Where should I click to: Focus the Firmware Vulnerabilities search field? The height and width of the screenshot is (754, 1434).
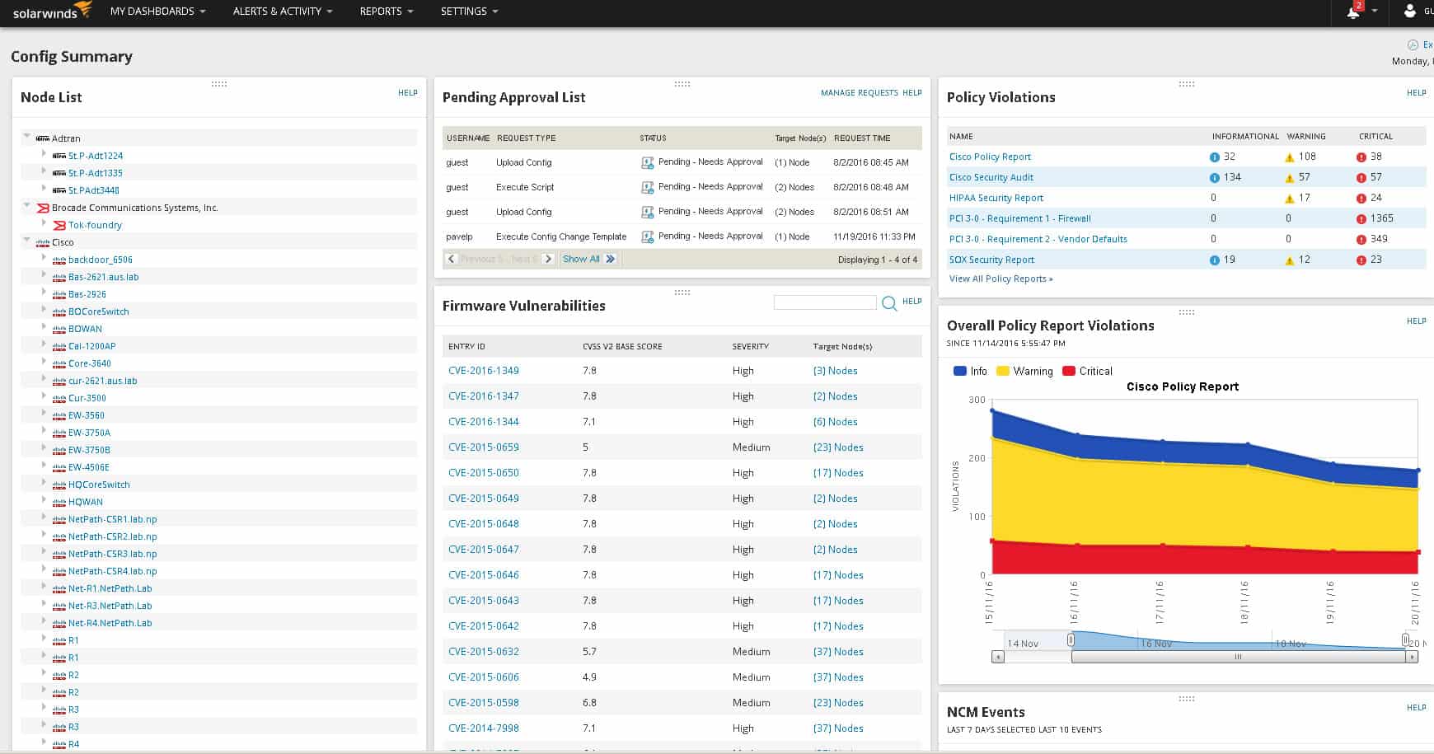point(825,303)
